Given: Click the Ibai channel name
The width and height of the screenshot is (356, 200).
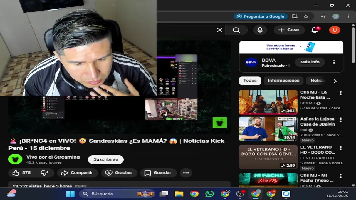Looking at the screenshot, I should 304,130.
